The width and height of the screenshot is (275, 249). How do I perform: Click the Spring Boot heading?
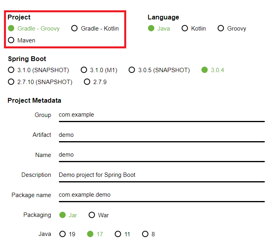tap(27, 59)
